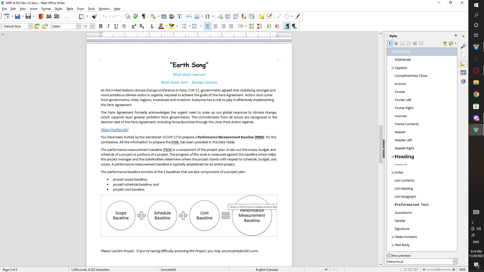484x272 pixels.
Task: Open the Table menu
Action: click(x=70, y=9)
